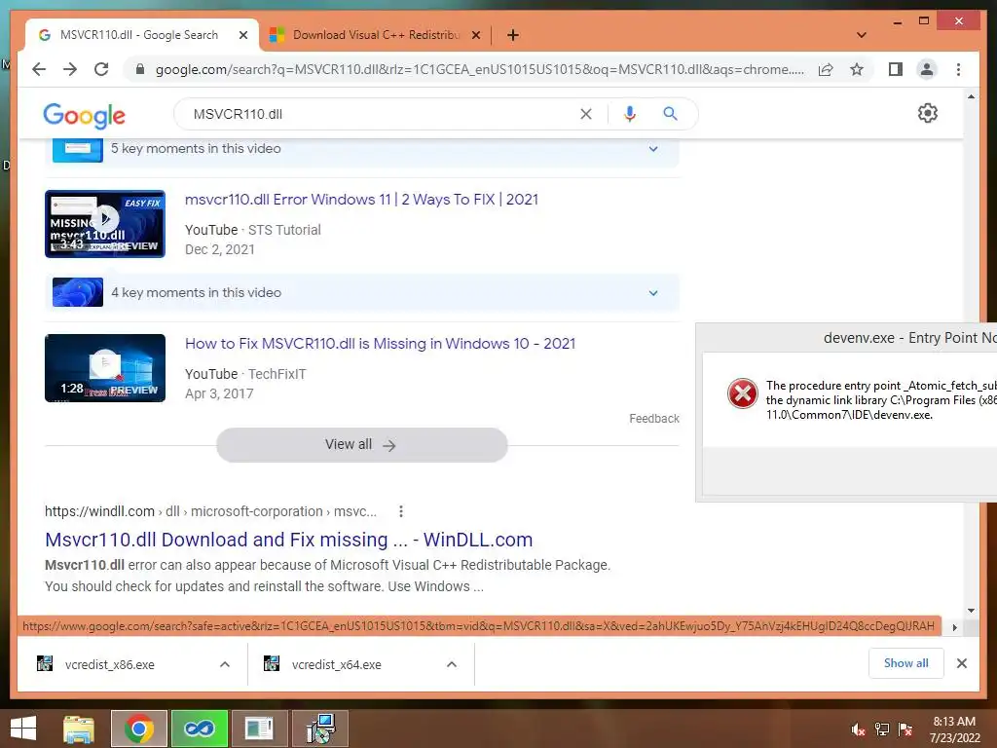997x748 pixels.
Task: Click the muted volume tray icon
Action: (x=858, y=730)
